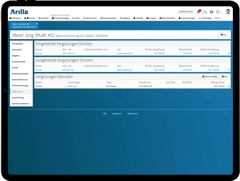Open Vertragsdaten in the sidebar
The height and width of the screenshot is (181, 240).
(x=18, y=44)
